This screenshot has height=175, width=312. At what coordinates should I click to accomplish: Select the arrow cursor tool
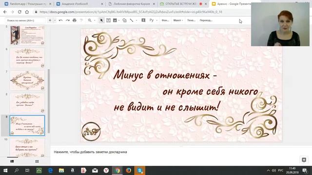102,20
